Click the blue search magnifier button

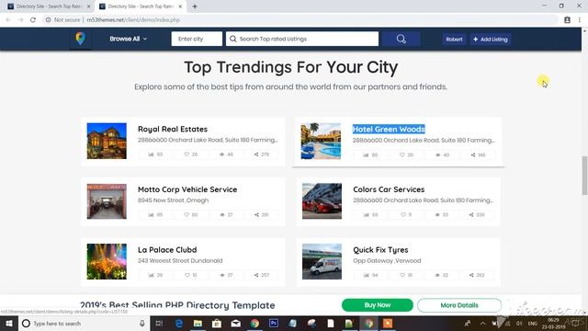(x=401, y=39)
